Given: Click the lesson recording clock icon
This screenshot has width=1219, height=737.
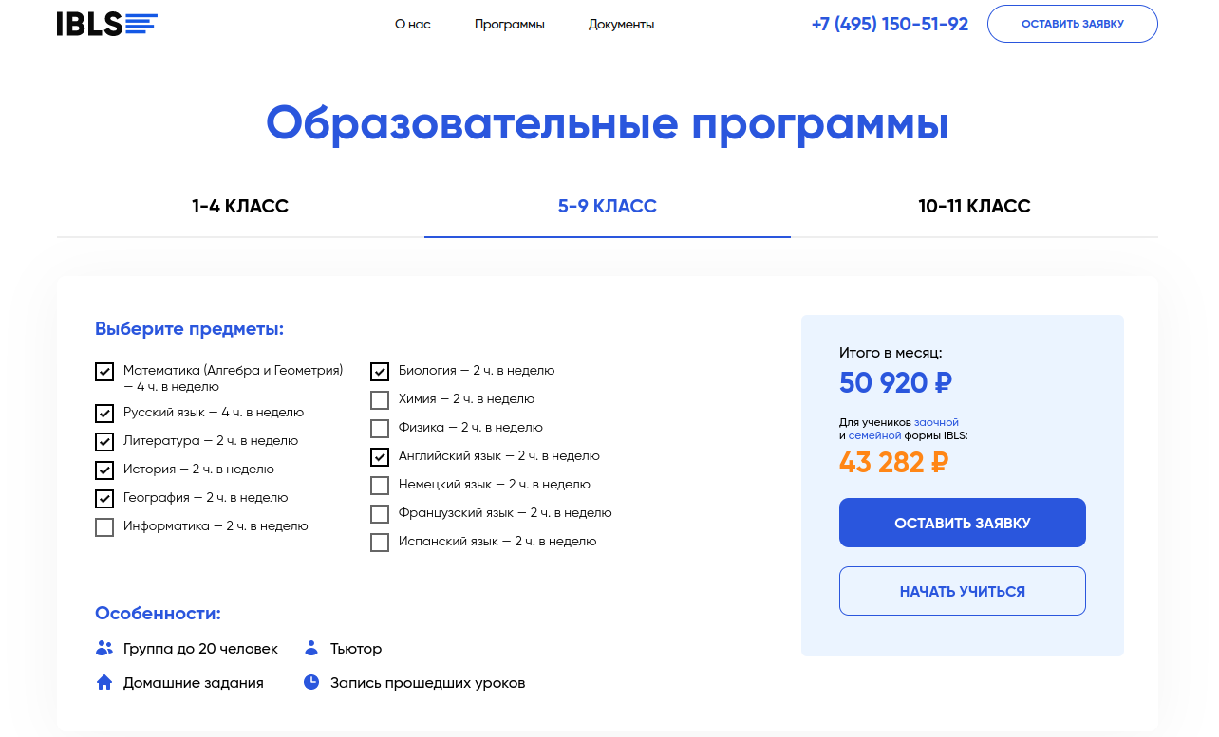Looking at the screenshot, I should pyautogui.click(x=311, y=683).
